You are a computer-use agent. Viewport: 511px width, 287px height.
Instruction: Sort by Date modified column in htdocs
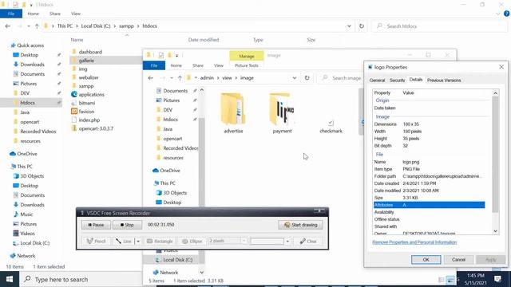tap(204, 40)
